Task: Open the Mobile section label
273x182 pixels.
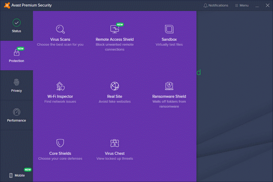Action: point(20,176)
